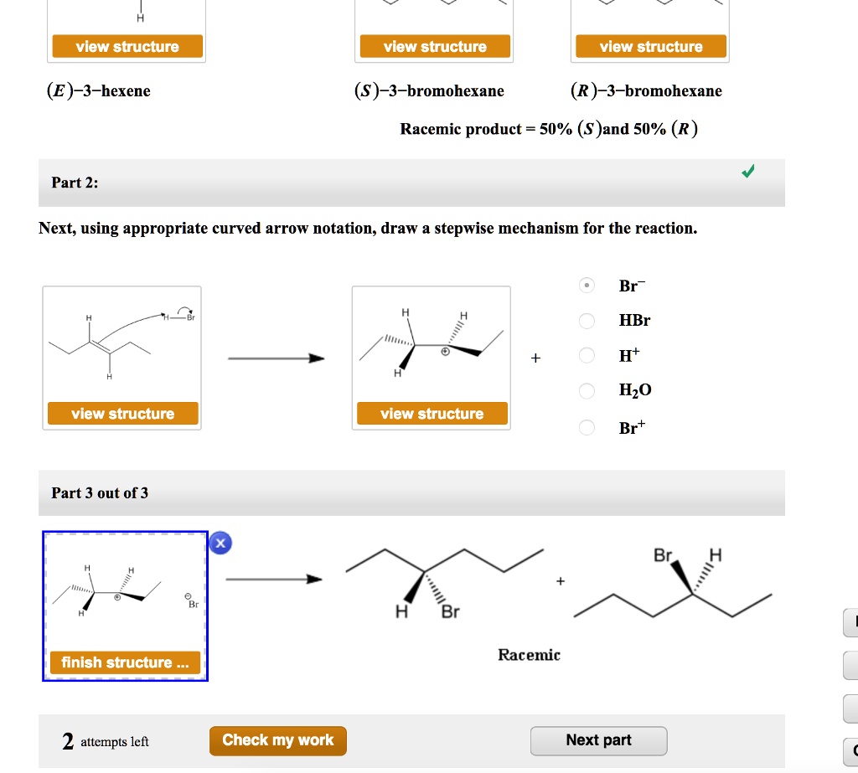Viewport: 858px width, 773px height.
Task: Click the finish structure button
Action: click(126, 662)
